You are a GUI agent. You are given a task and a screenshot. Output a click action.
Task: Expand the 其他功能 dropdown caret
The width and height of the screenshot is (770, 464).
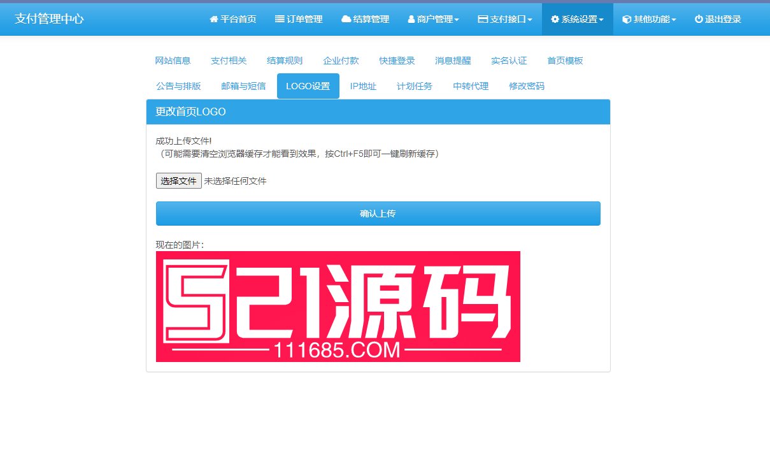pos(674,20)
